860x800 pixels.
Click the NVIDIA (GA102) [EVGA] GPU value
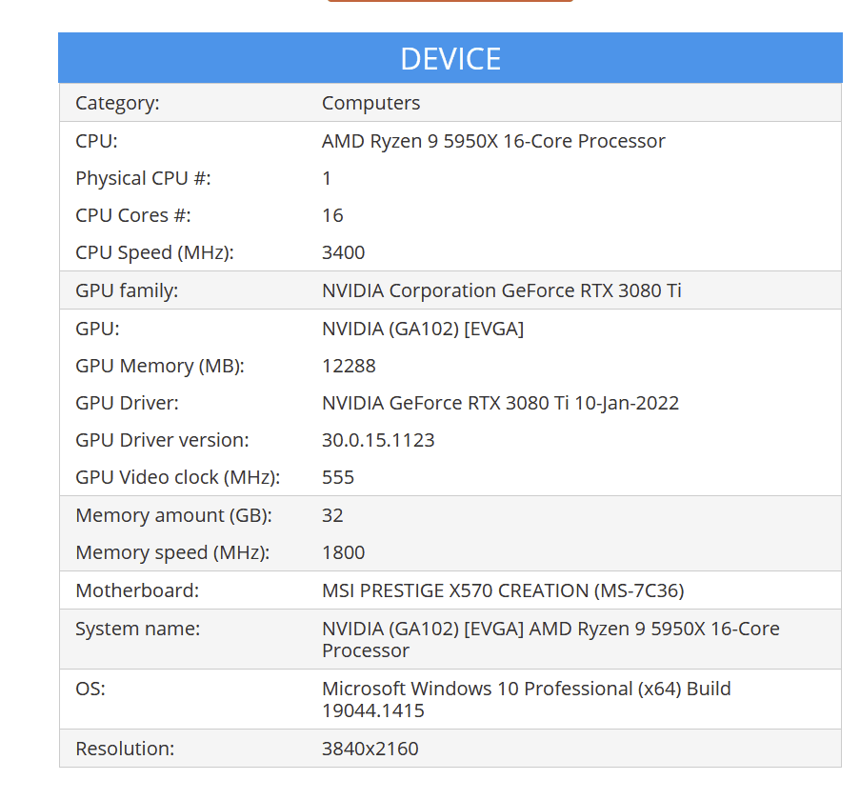423,329
